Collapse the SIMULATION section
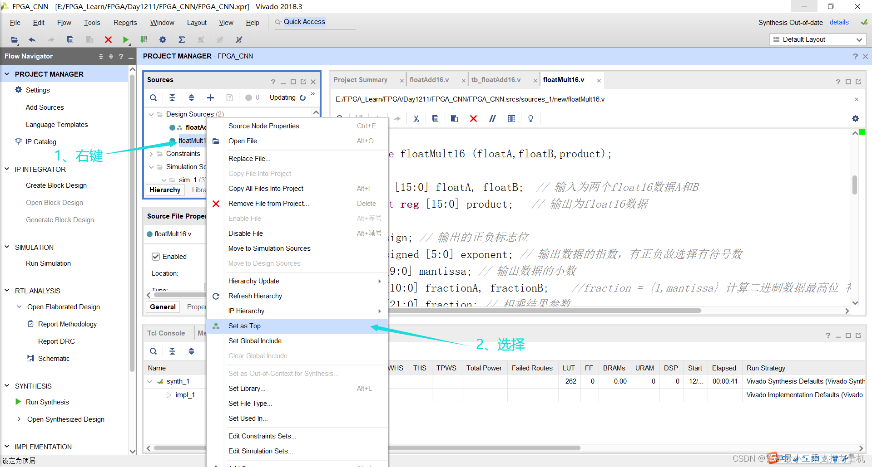Screen dimensions: 872x467 (x=7, y=247)
